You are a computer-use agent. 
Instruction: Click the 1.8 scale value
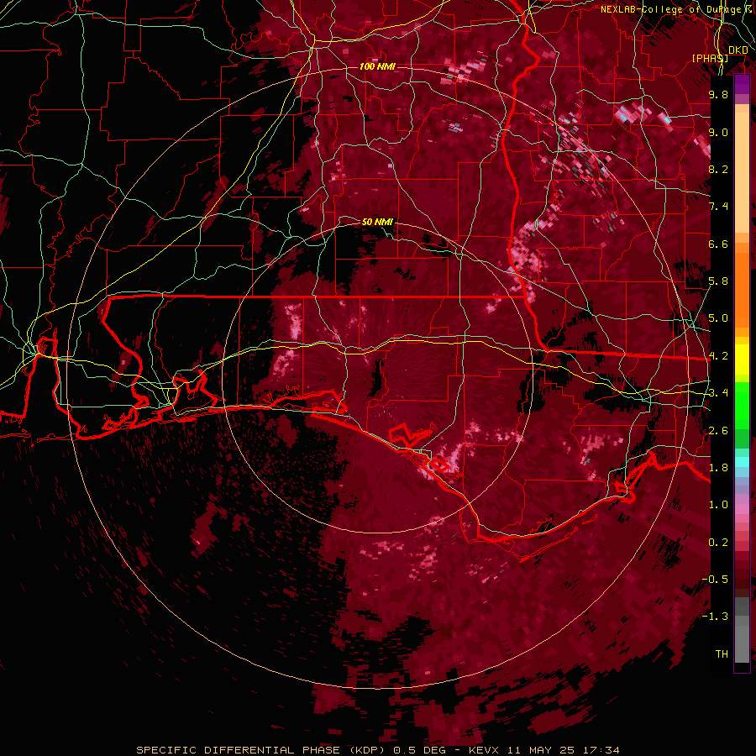718,468
